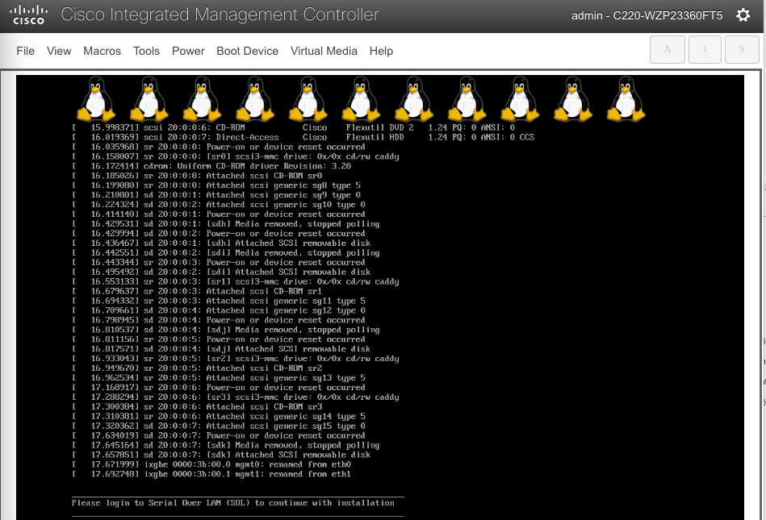766x520 pixels.
Task: Click the A keyboard indicator button
Action: coord(668,49)
